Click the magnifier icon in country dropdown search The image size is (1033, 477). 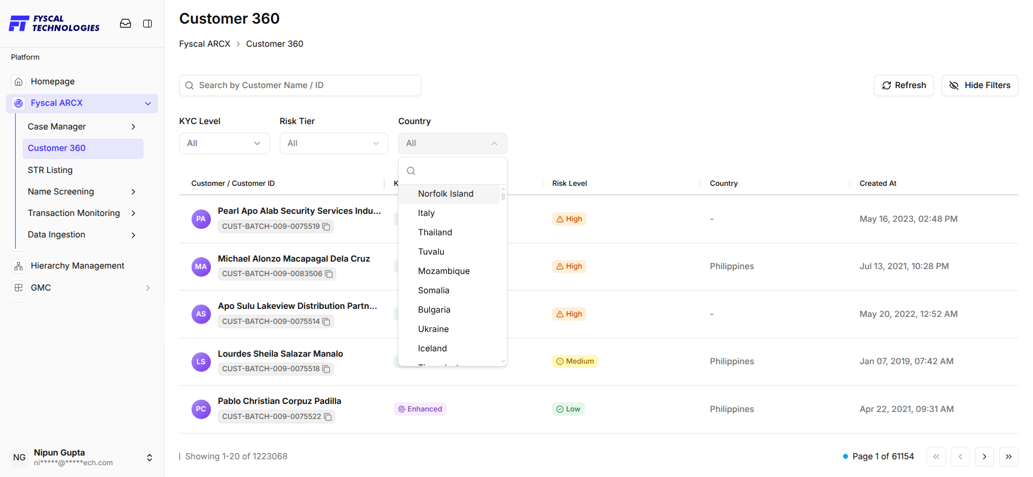click(411, 171)
